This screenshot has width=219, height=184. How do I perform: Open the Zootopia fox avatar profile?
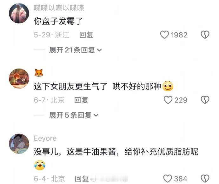[x=19, y=78]
